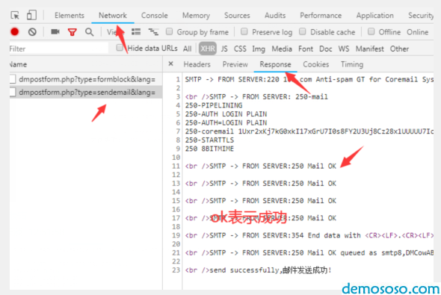Filter requests by Img
This screenshot has width=441, height=295.
259,49
